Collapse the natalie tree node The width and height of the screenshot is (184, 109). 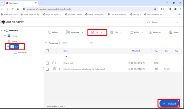coord(5,41)
